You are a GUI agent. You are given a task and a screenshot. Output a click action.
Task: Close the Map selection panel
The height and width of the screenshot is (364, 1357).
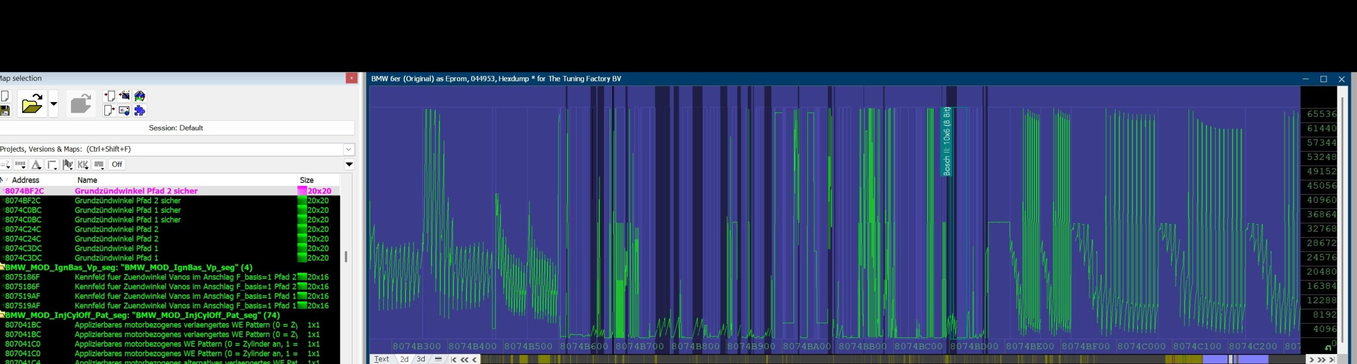point(351,78)
